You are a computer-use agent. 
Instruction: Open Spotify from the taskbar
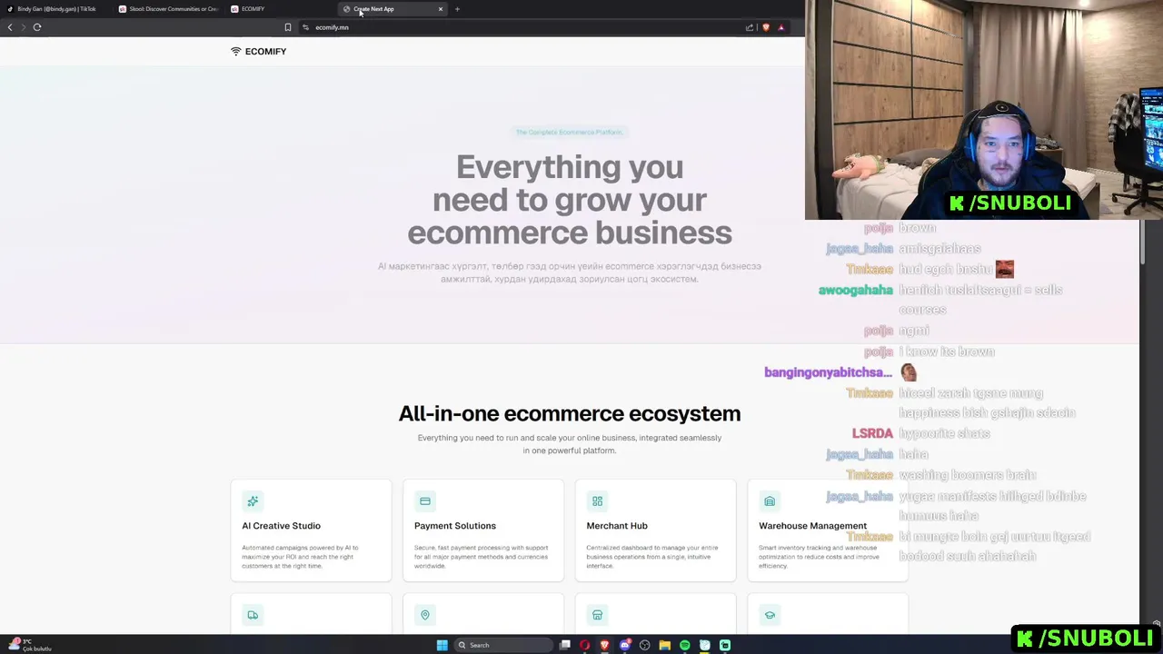pos(685,645)
